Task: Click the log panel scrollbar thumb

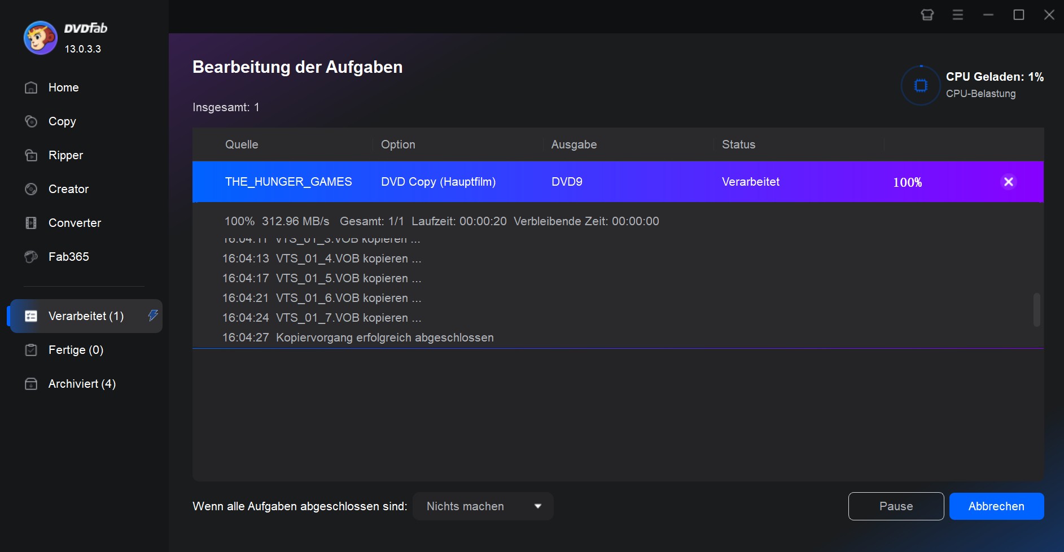Action: point(1036,309)
